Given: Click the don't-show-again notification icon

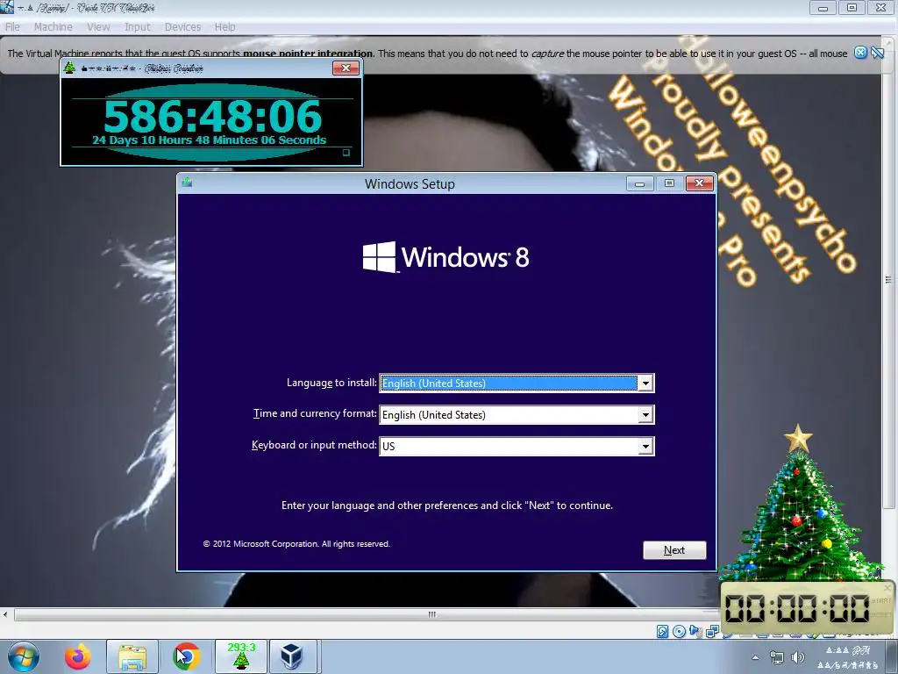Looking at the screenshot, I should coord(877,53).
